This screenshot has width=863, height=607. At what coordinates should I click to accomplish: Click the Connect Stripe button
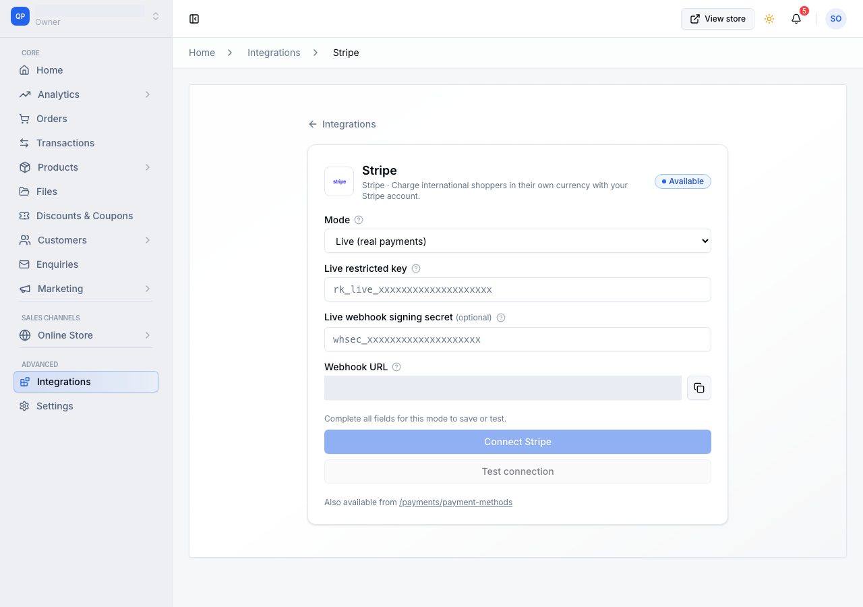(518, 442)
